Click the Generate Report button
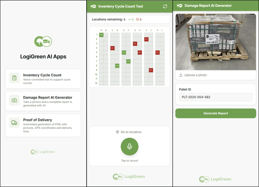The image size is (259, 187). (215, 113)
